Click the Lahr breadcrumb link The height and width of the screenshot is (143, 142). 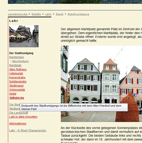pyautogui.click(x=48, y=14)
